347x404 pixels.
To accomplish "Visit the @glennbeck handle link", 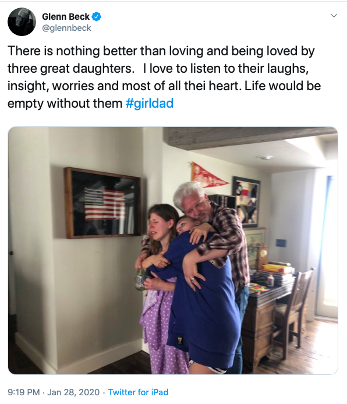I will pos(66,28).
